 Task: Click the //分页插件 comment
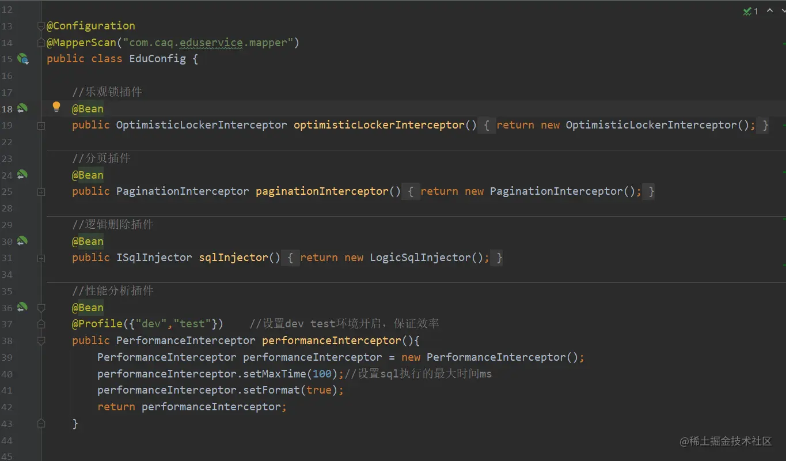101,158
